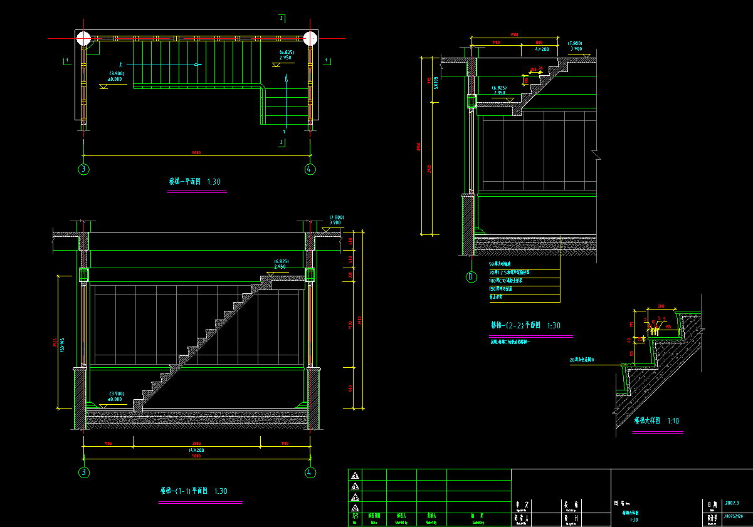Select the 1900 top dimension in section 2-2
This screenshot has height=527, width=753.
point(514,36)
